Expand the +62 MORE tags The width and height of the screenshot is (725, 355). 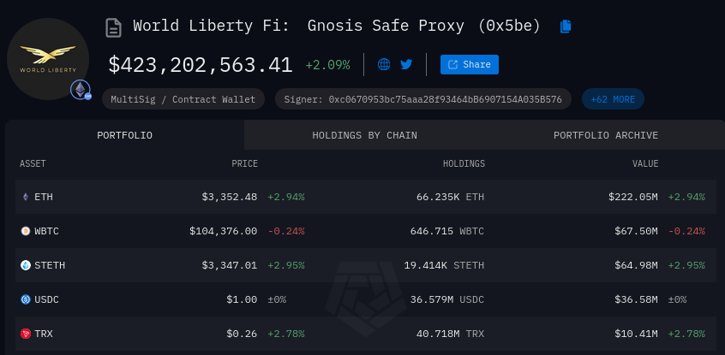click(613, 99)
